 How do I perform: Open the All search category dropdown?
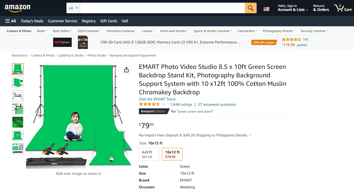[x=73, y=8]
